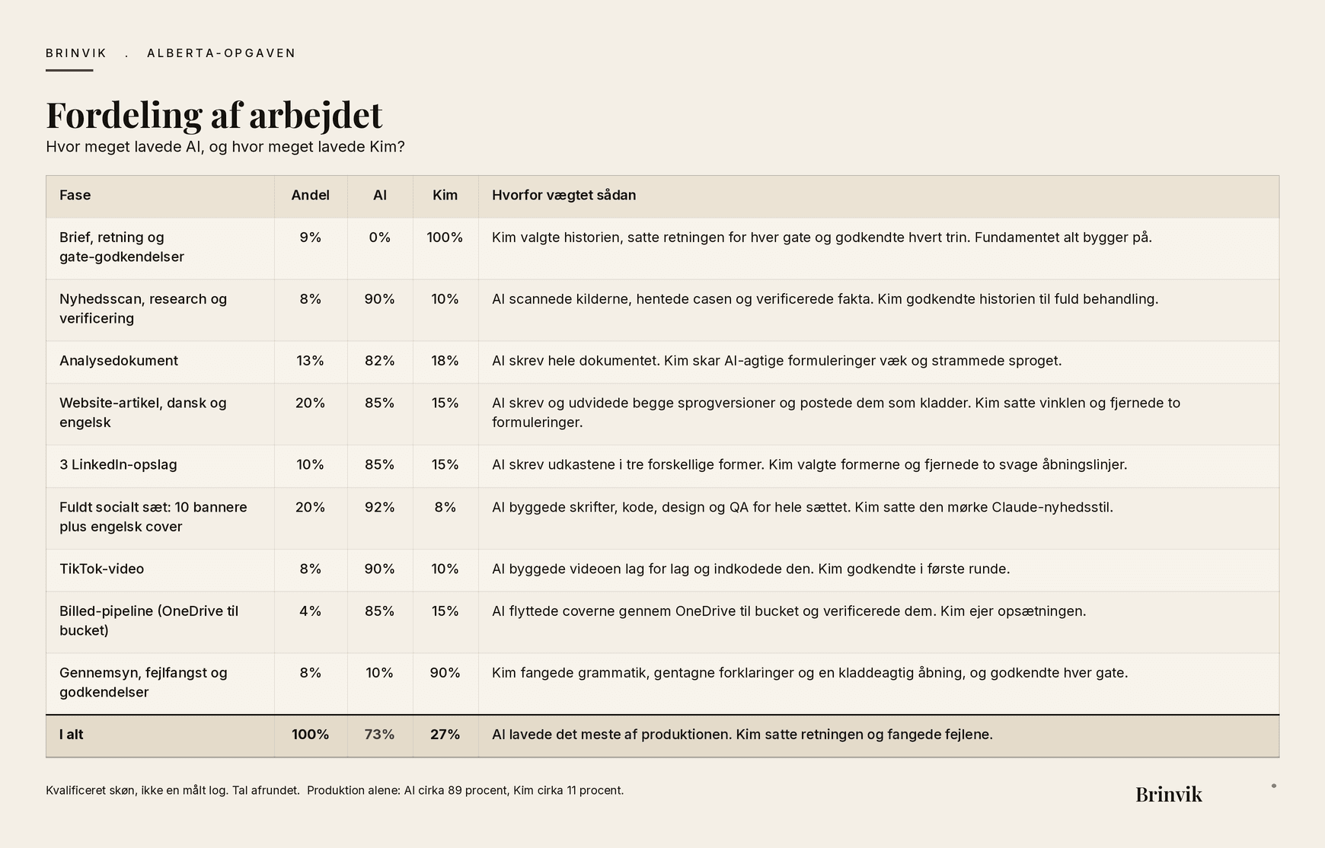This screenshot has width=1325, height=848.
Task: Click the 'Kim' column header
Action: (445, 195)
